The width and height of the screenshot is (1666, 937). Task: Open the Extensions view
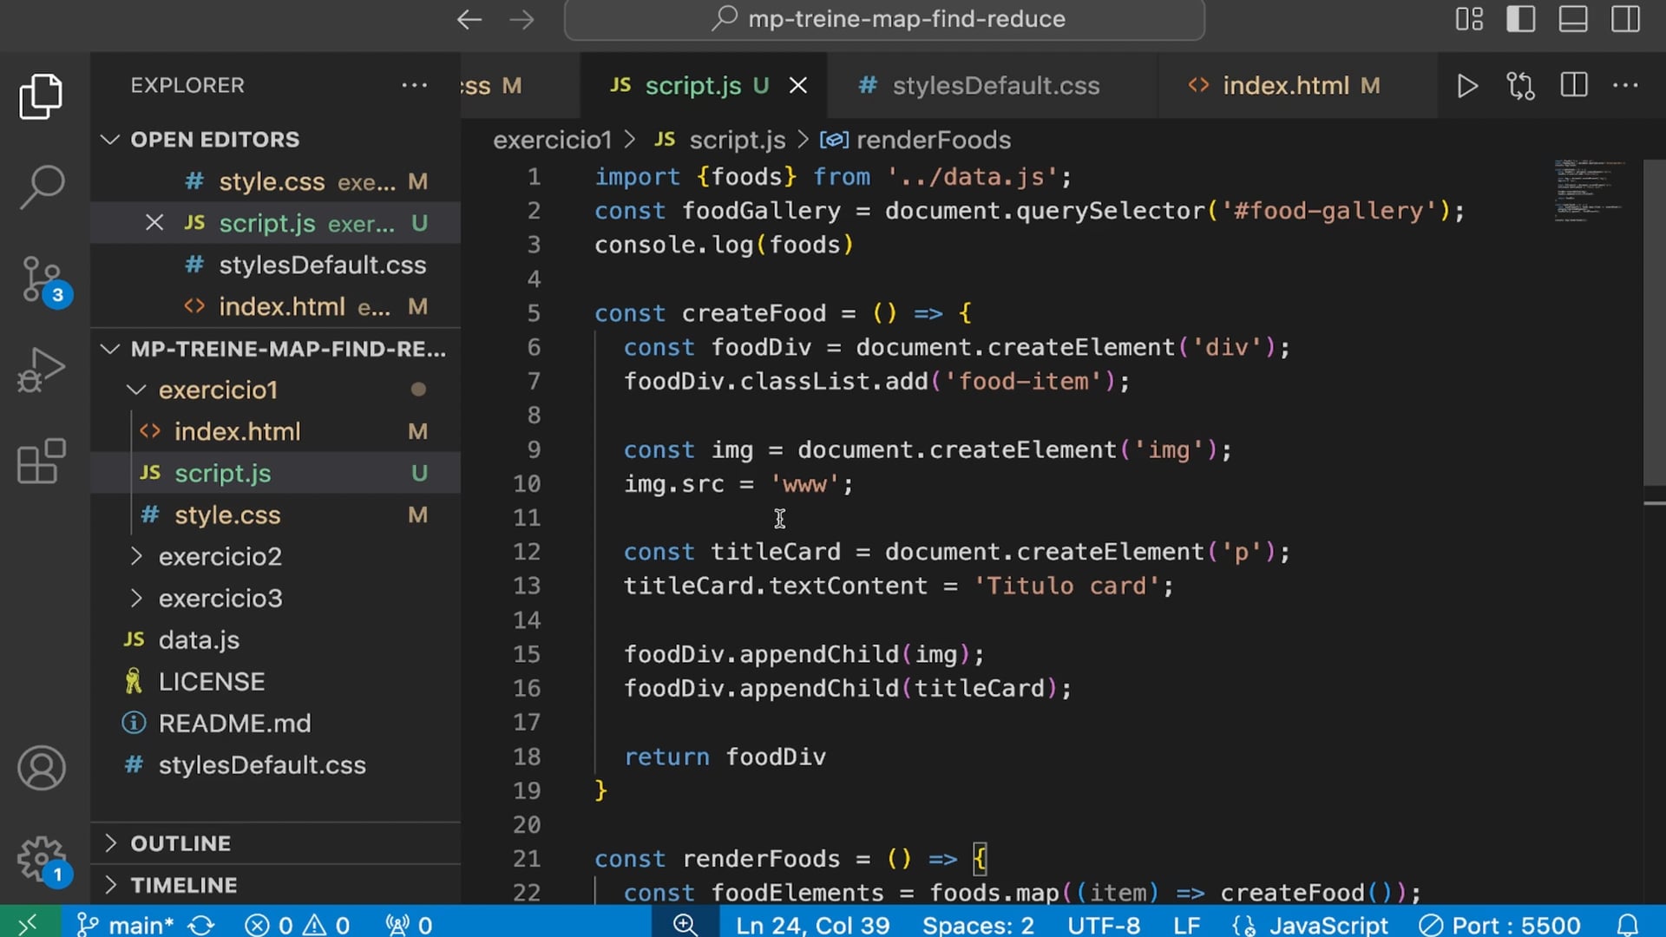(x=41, y=461)
